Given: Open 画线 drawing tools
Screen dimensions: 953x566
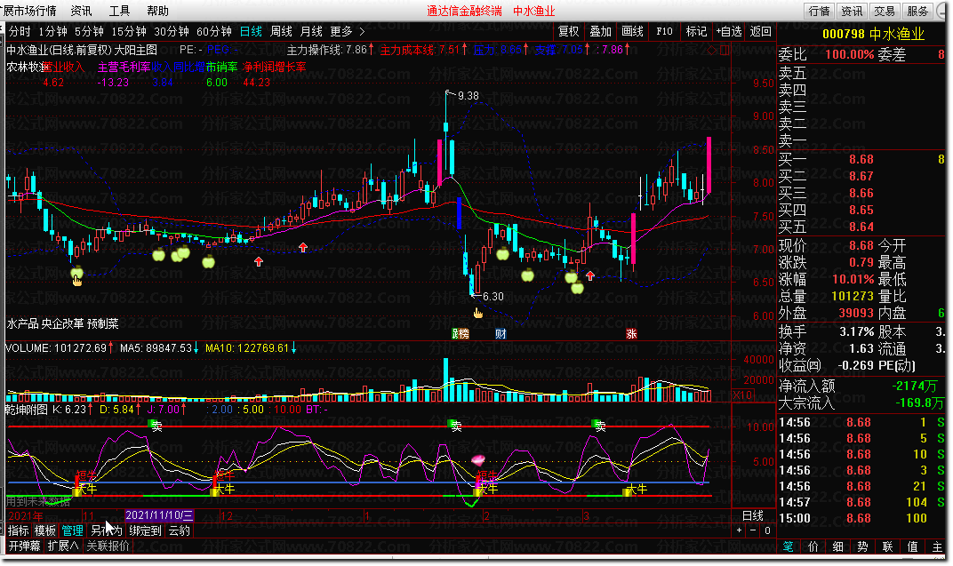Looking at the screenshot, I should click(632, 31).
